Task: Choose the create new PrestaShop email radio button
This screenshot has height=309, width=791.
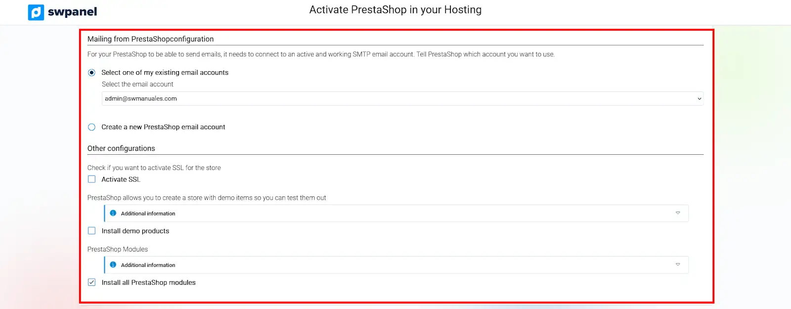Action: 91,127
